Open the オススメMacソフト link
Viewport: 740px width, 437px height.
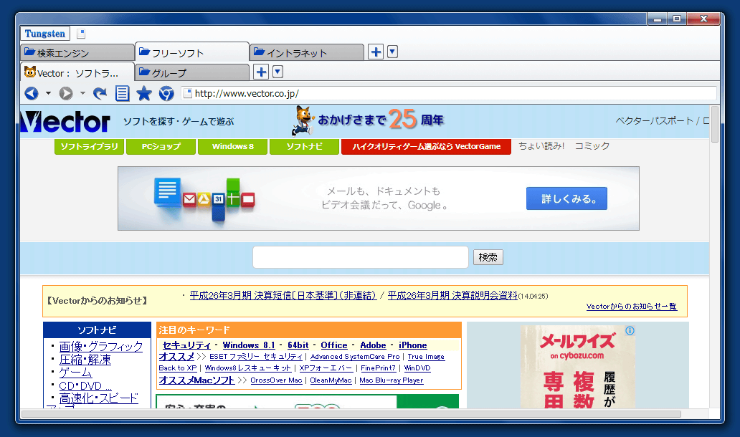pyautogui.click(x=196, y=380)
